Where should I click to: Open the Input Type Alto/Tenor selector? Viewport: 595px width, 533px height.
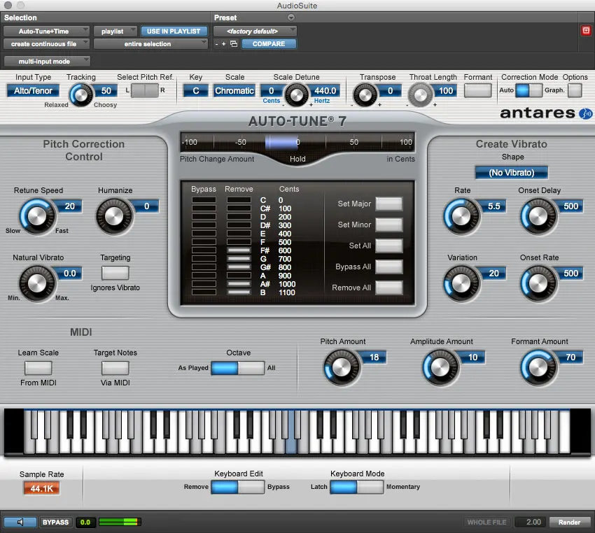coord(33,91)
